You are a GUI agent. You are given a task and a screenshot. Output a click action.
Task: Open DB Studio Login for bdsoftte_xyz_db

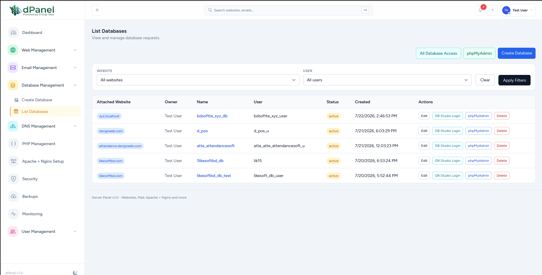coord(448,116)
